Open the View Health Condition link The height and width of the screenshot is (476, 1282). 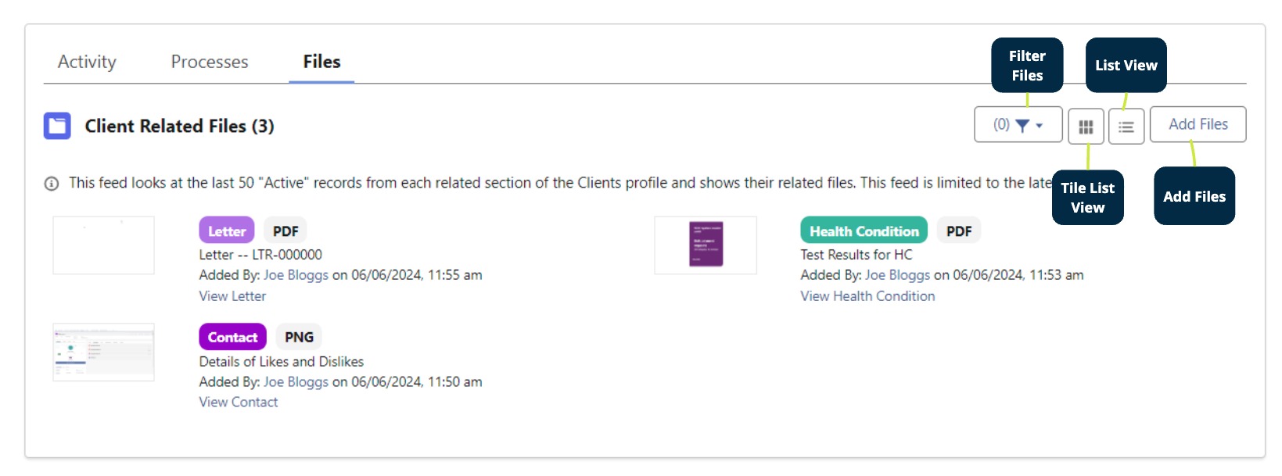(x=867, y=296)
